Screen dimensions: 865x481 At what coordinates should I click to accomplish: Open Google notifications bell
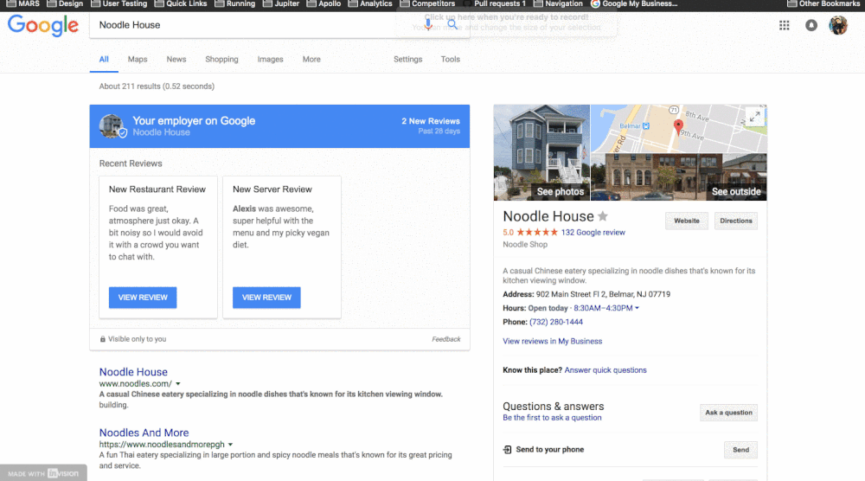811,25
